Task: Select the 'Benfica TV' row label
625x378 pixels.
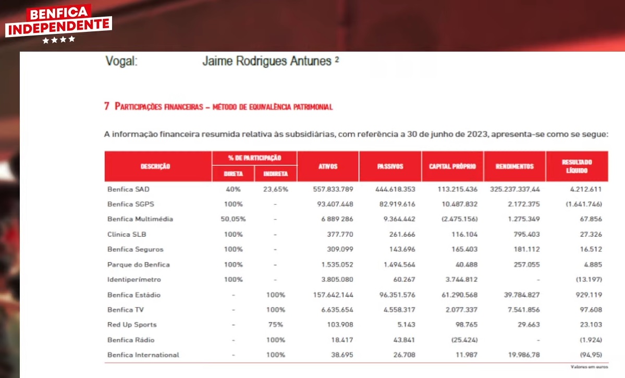Action: click(125, 310)
